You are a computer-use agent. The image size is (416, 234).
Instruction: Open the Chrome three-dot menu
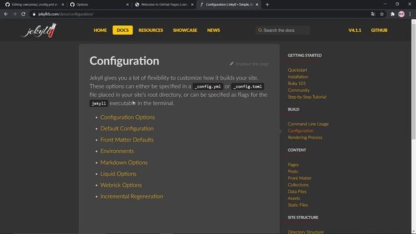(x=410, y=14)
